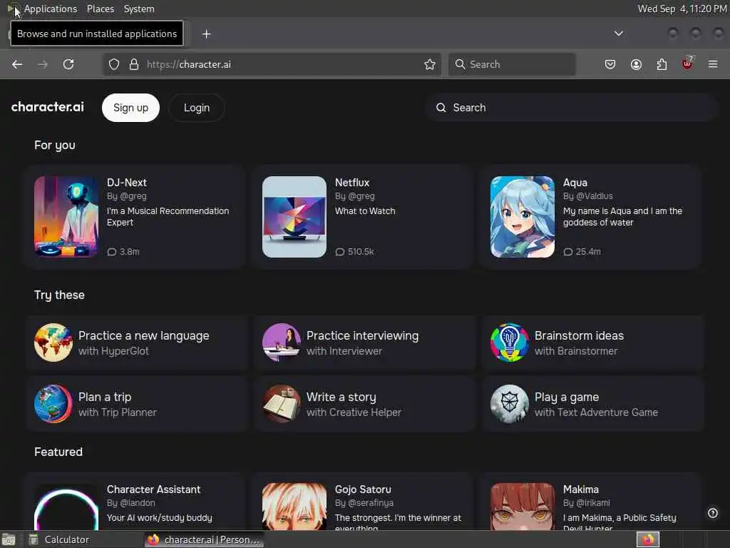730x548 pixels.
Task: Select the HyperGlot globe icon
Action: click(53, 342)
